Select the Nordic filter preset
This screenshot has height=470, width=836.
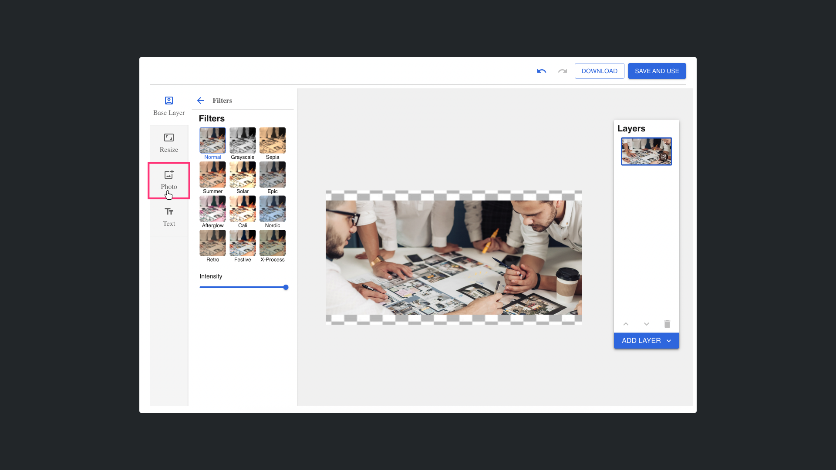pyautogui.click(x=273, y=209)
